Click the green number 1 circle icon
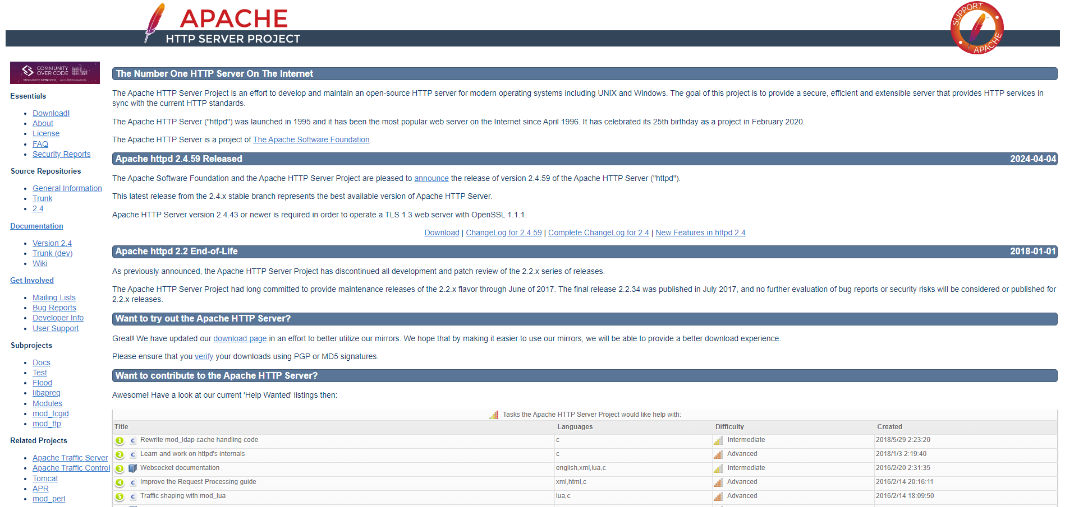Viewport: 1065px width, 507px height. tap(119, 440)
